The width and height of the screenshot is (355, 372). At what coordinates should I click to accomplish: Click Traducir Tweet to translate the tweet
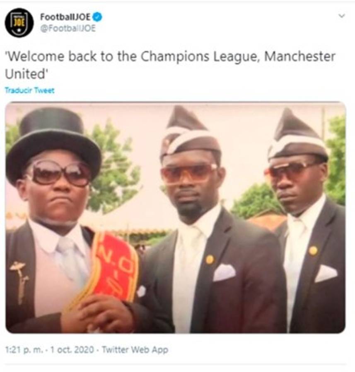[29, 91]
